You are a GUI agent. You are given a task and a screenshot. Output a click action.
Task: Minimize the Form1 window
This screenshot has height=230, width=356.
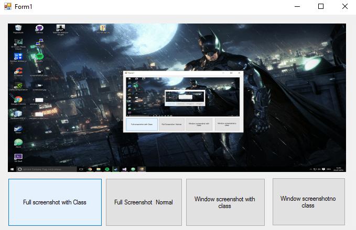[297, 6]
